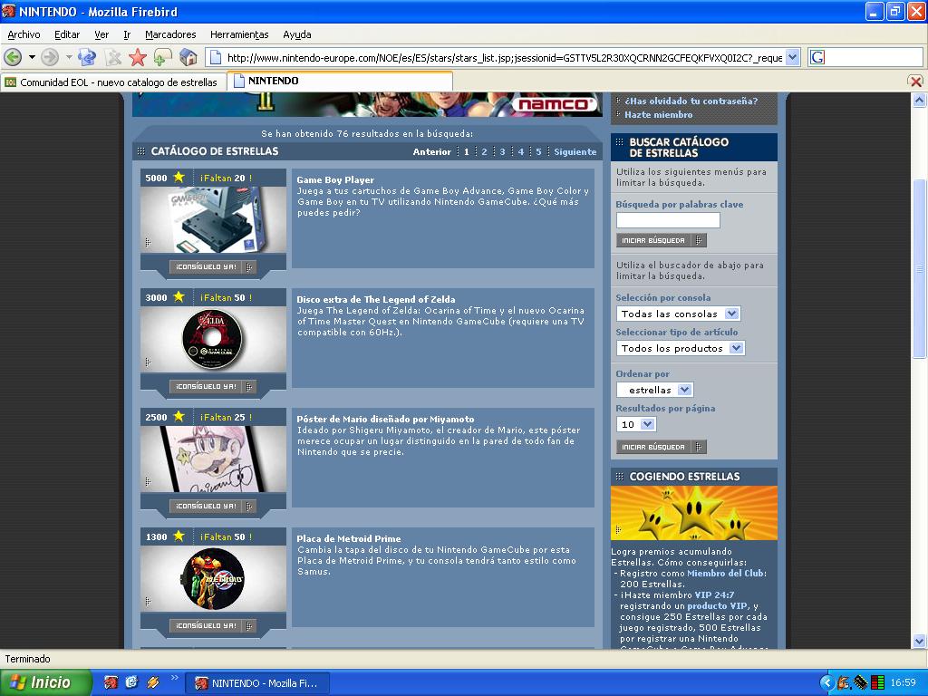Open the back history dropdown arrow
The image size is (928, 696).
[x=32, y=57]
